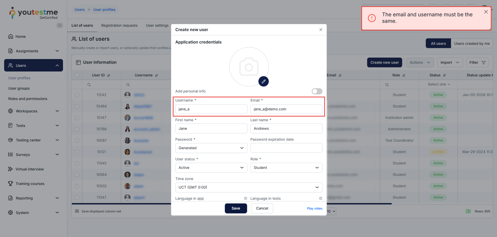
Task: Sort by Status column arrows
Action: [444, 75]
